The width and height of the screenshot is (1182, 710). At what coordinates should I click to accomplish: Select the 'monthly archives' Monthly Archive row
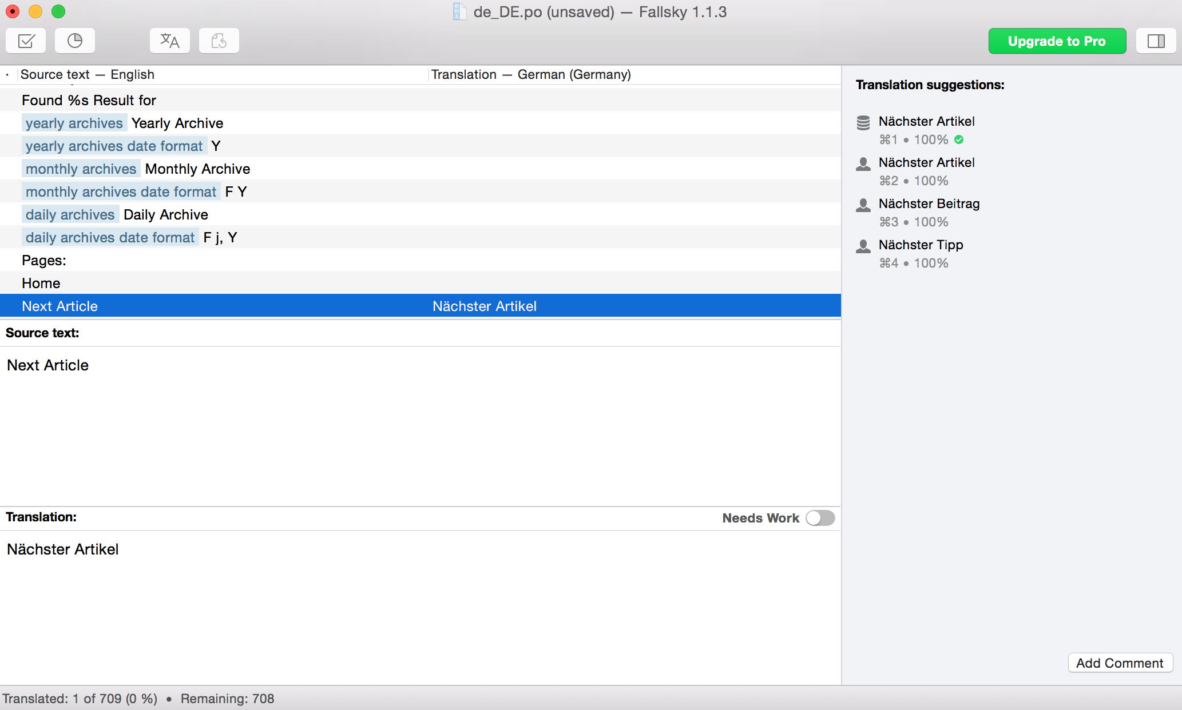click(x=197, y=169)
